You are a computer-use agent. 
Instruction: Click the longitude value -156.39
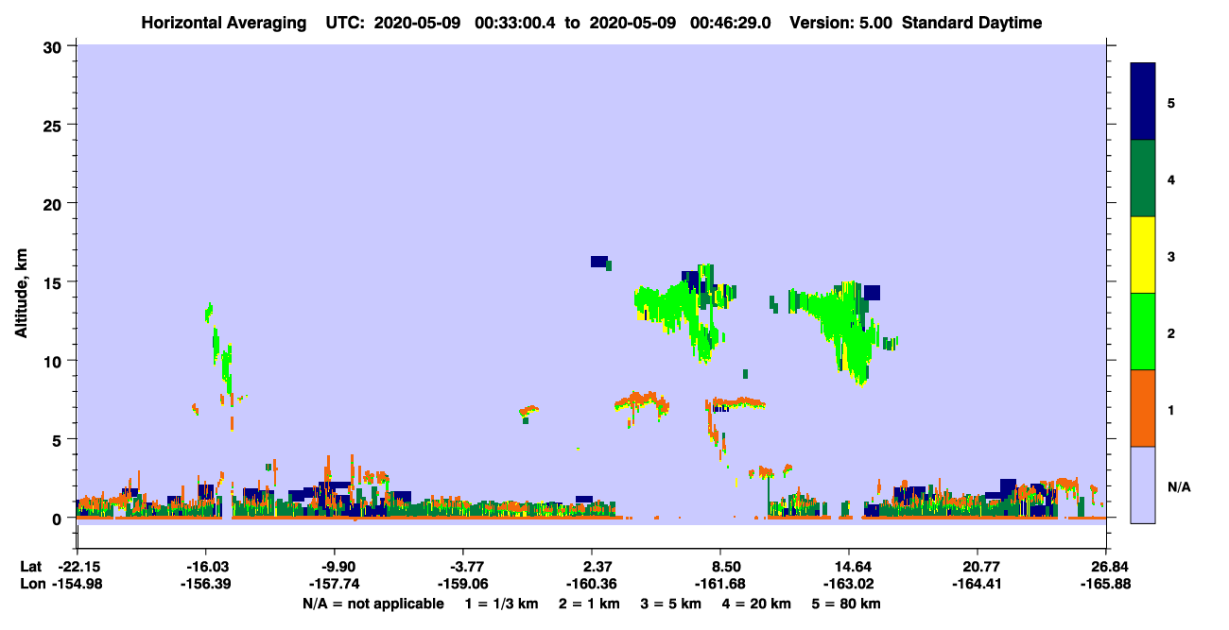tap(205, 584)
